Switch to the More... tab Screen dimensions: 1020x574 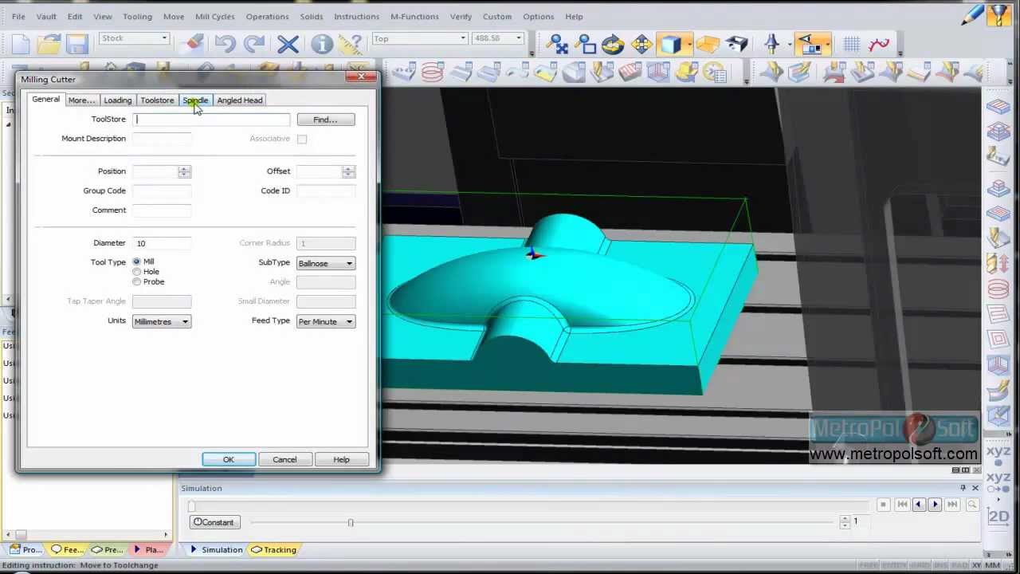pyautogui.click(x=81, y=100)
